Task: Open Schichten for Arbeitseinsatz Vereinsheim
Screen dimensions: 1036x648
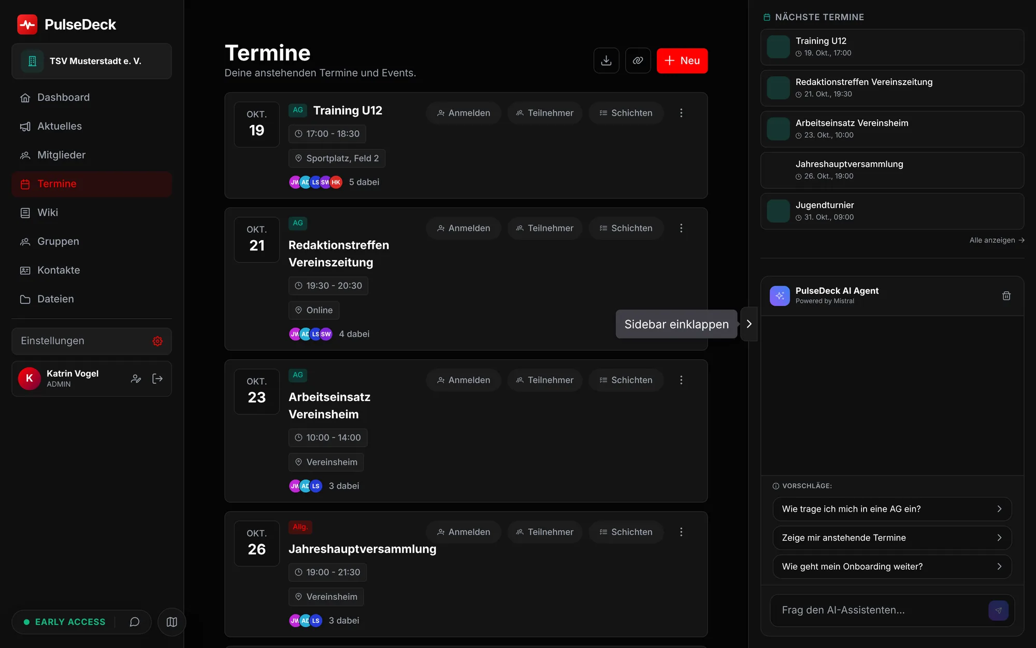Action: (626, 380)
